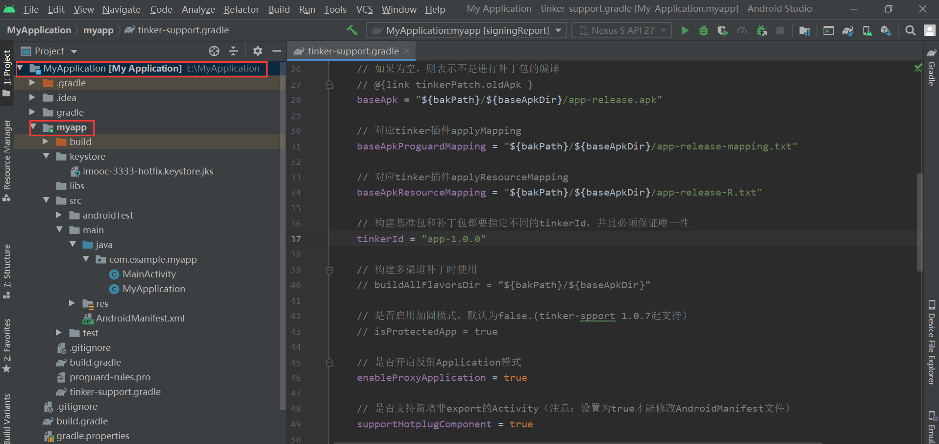This screenshot has height=444, width=939.
Task: Expand the build folder
Action: point(46,142)
